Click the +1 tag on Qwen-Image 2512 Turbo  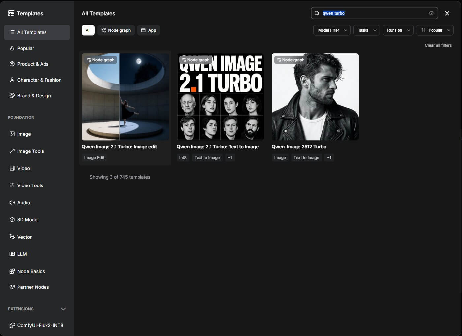click(329, 158)
